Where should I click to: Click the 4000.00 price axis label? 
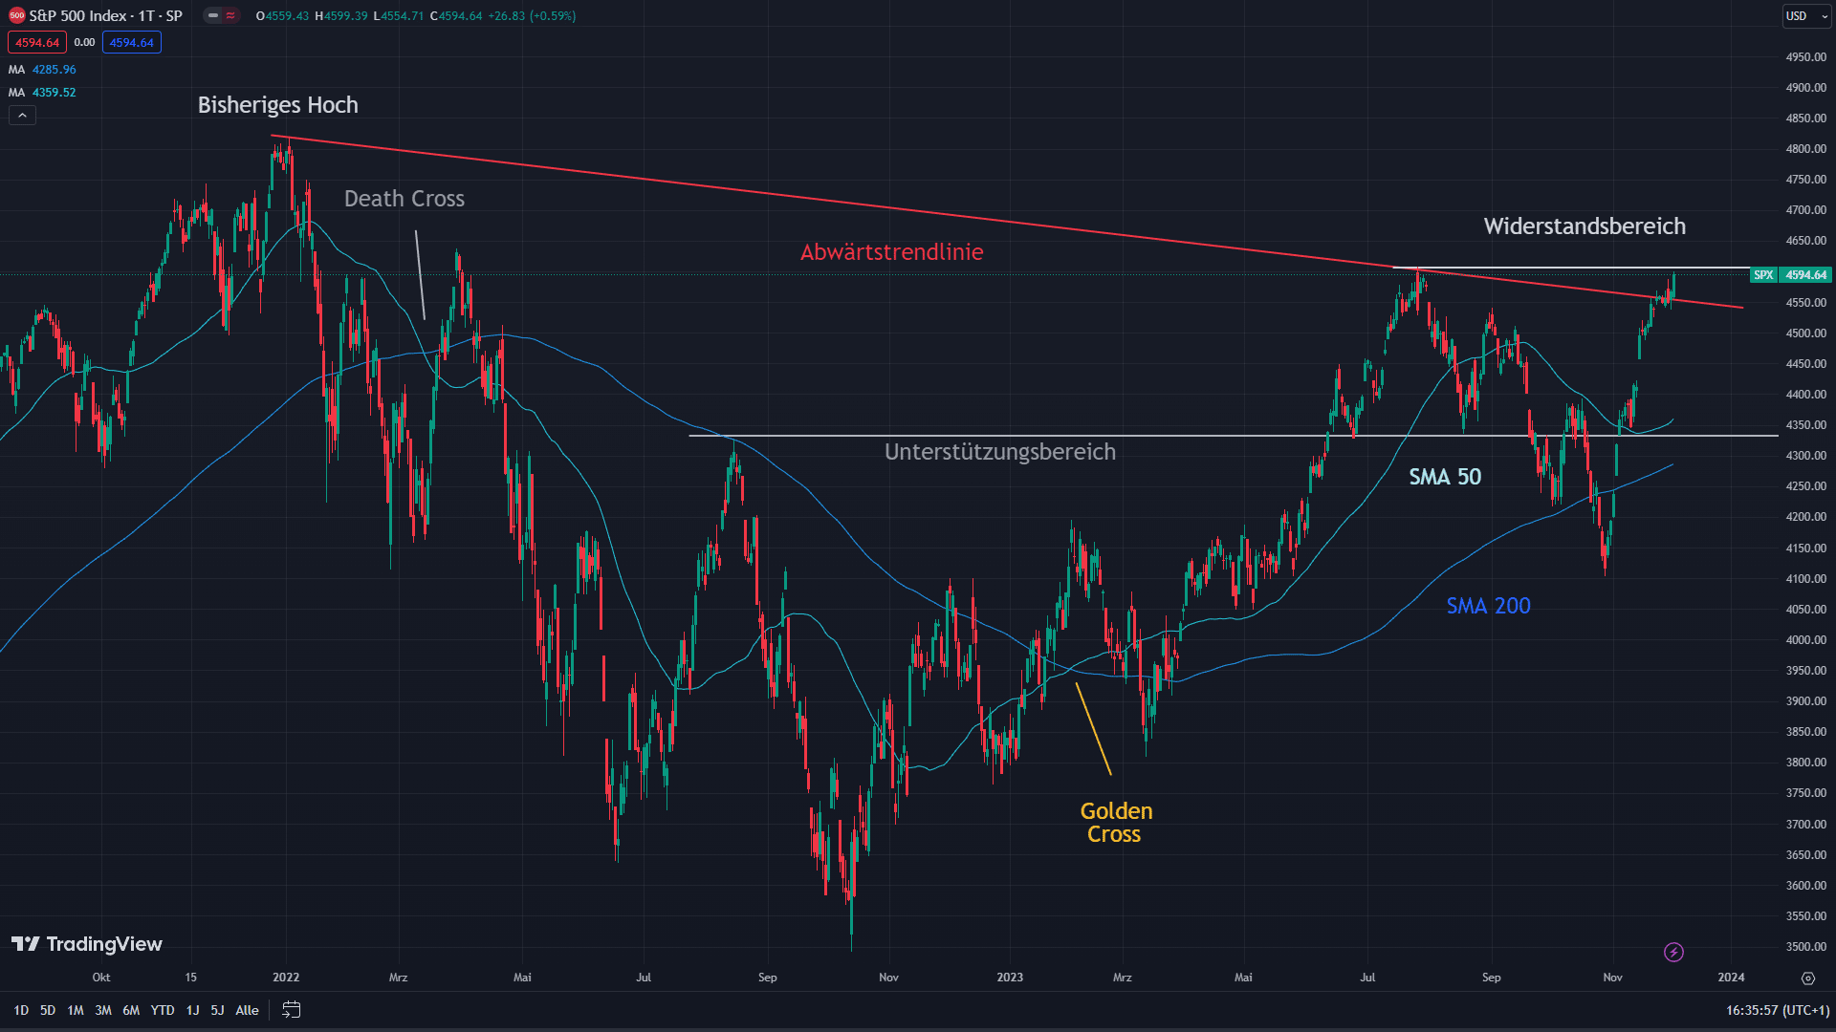point(1805,640)
